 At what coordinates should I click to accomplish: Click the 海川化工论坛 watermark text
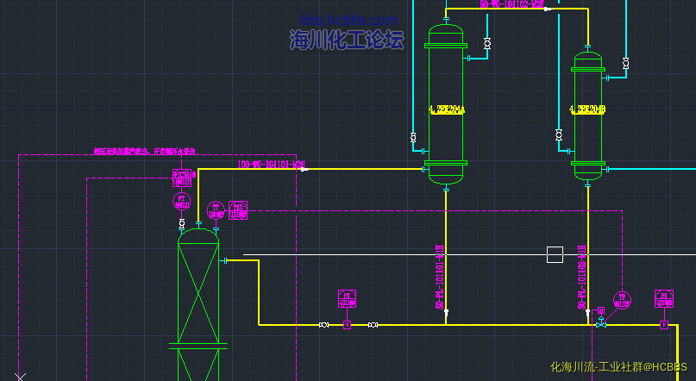click(x=347, y=39)
